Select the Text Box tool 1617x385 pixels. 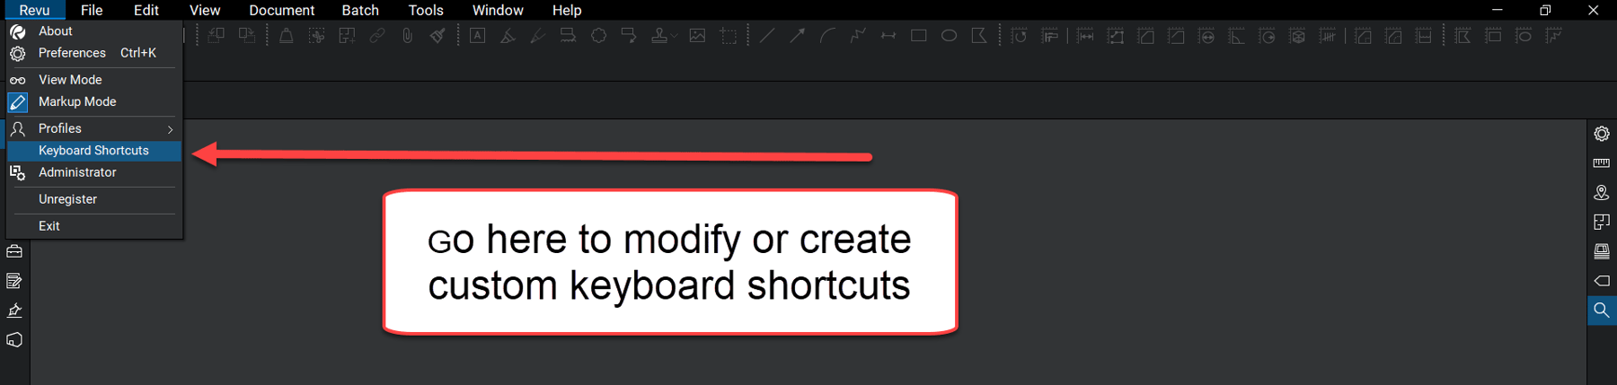(478, 36)
